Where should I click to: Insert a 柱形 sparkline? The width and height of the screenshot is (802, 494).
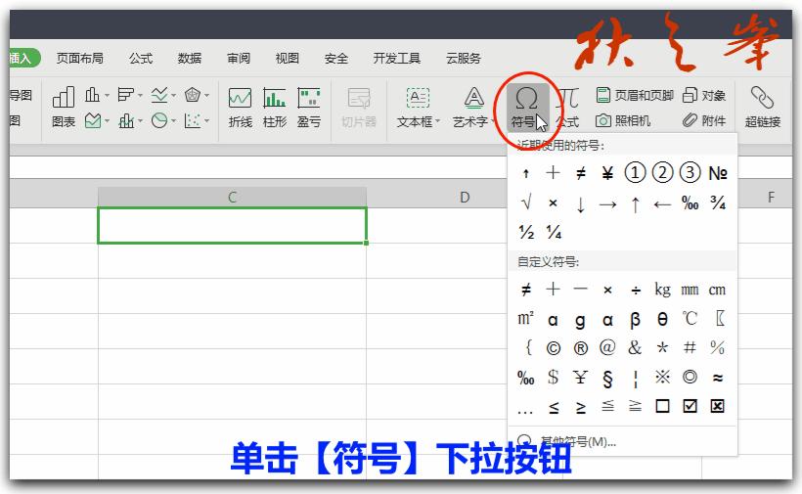274,108
